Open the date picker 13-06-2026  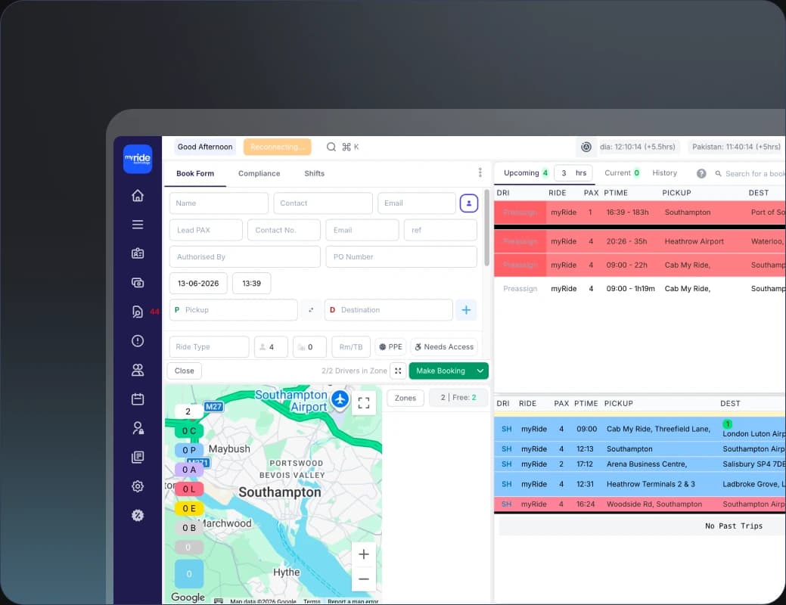(198, 283)
